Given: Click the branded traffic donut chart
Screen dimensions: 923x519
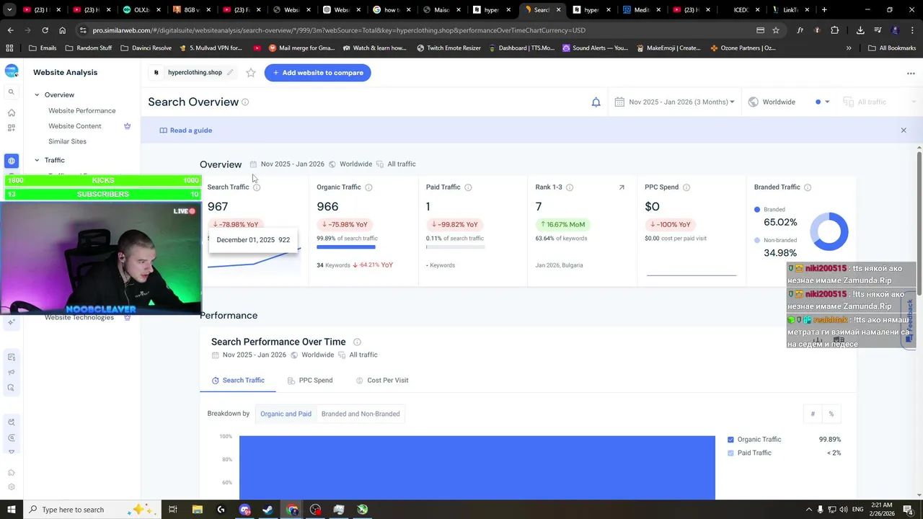Looking at the screenshot, I should [x=829, y=232].
